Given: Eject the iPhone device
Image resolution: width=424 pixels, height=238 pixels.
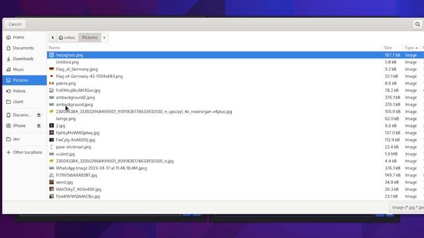Looking at the screenshot, I should pyautogui.click(x=38, y=126).
